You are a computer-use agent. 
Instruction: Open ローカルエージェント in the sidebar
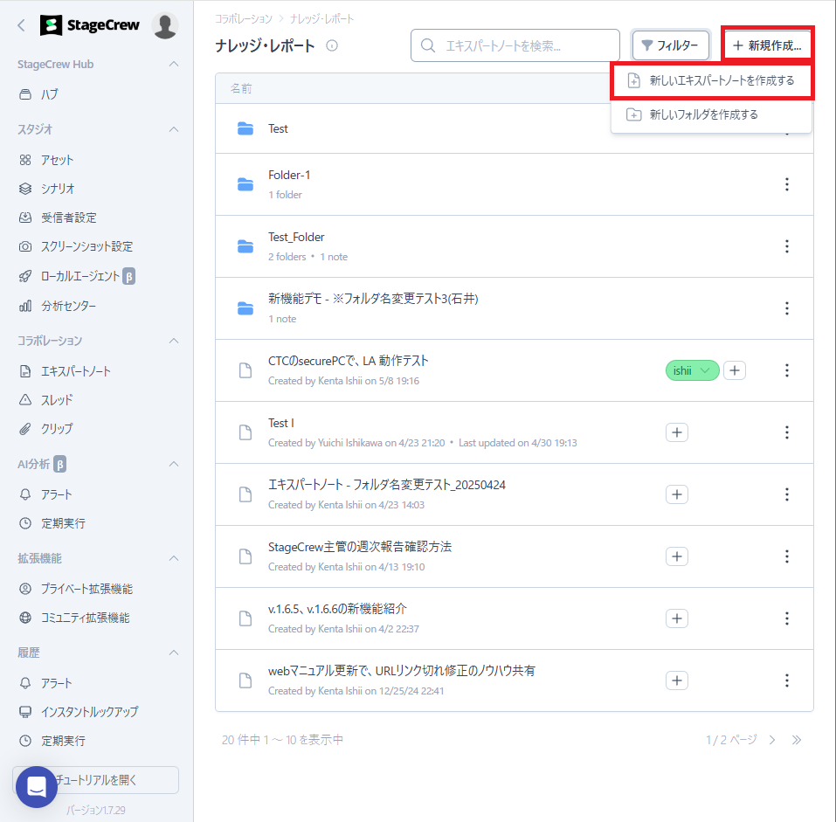pos(80,276)
